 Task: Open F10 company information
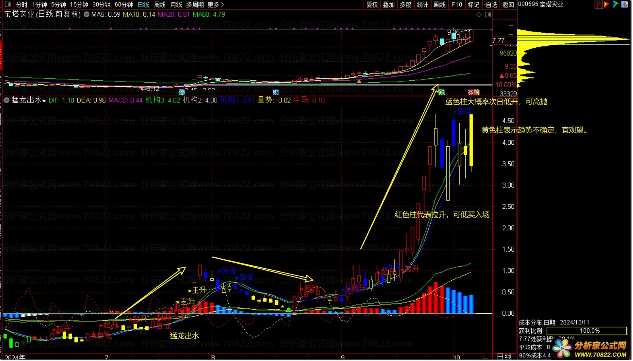click(x=457, y=5)
